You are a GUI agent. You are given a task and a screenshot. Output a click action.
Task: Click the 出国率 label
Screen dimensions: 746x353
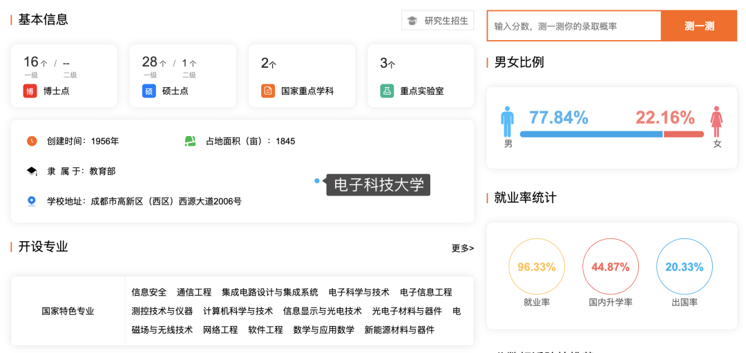(684, 302)
